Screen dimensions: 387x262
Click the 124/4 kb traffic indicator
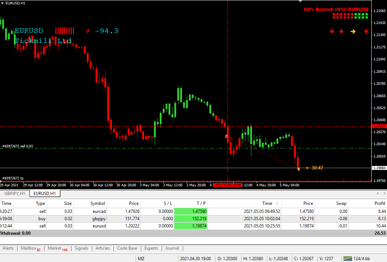[361, 259]
